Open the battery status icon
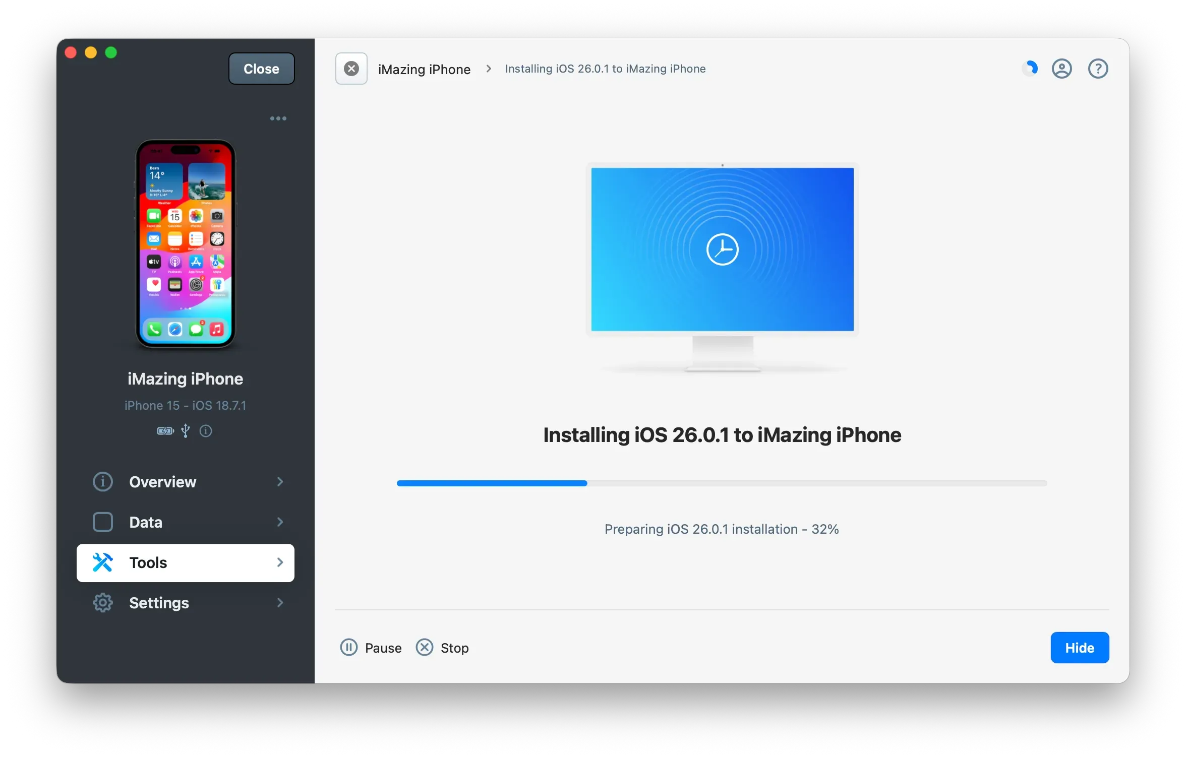Image resolution: width=1186 pixels, height=758 pixels. click(164, 431)
